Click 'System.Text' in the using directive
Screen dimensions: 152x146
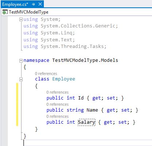(x=56, y=40)
